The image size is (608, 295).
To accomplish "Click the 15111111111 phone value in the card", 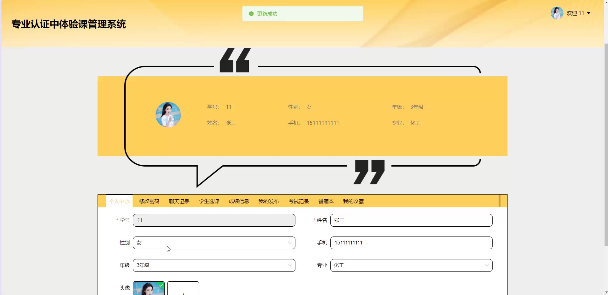I will (x=323, y=123).
